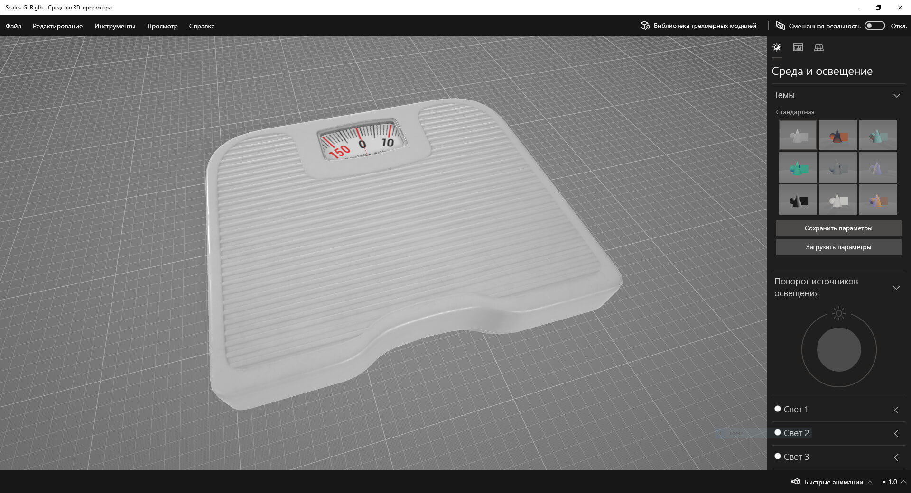
Task: Collapse Поворот источников освещения section
Action: tap(896, 288)
